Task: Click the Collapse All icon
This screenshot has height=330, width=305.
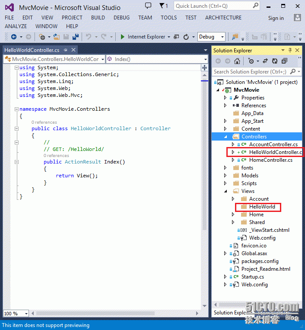Action: click(x=284, y=61)
